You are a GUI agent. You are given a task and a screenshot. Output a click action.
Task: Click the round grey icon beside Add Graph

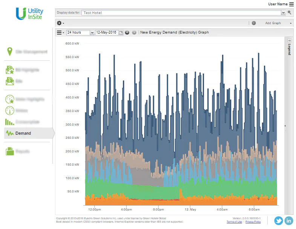(254, 23)
